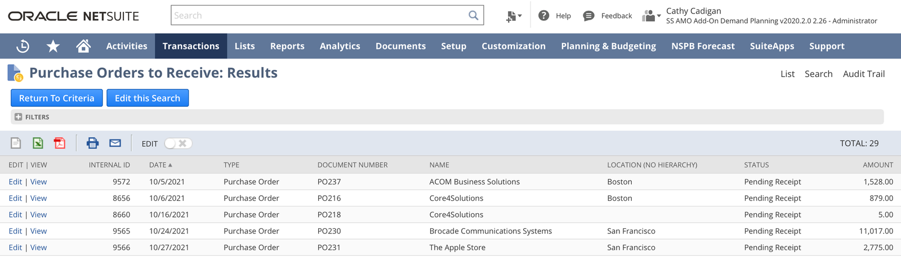901x257 pixels.
Task: Open the Search link near Audit Trail
Action: (x=818, y=74)
